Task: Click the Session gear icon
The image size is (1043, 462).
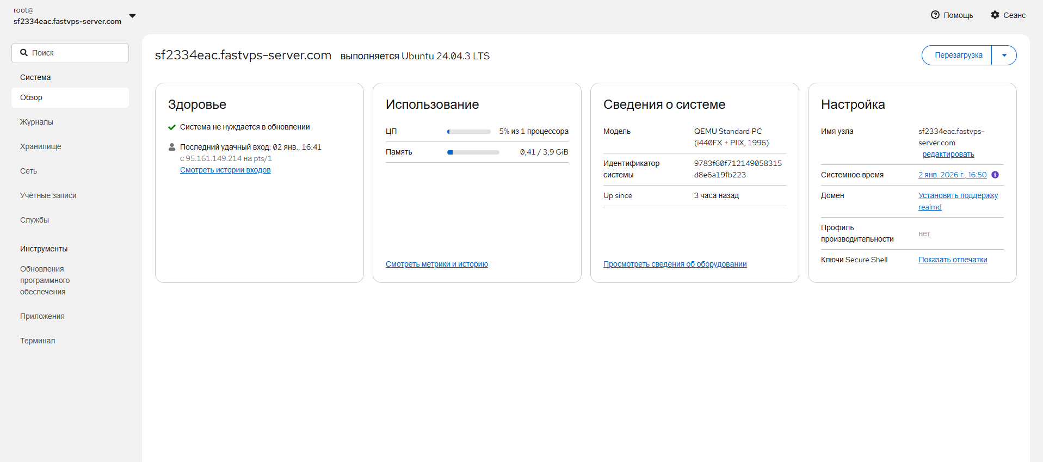Action: [995, 15]
